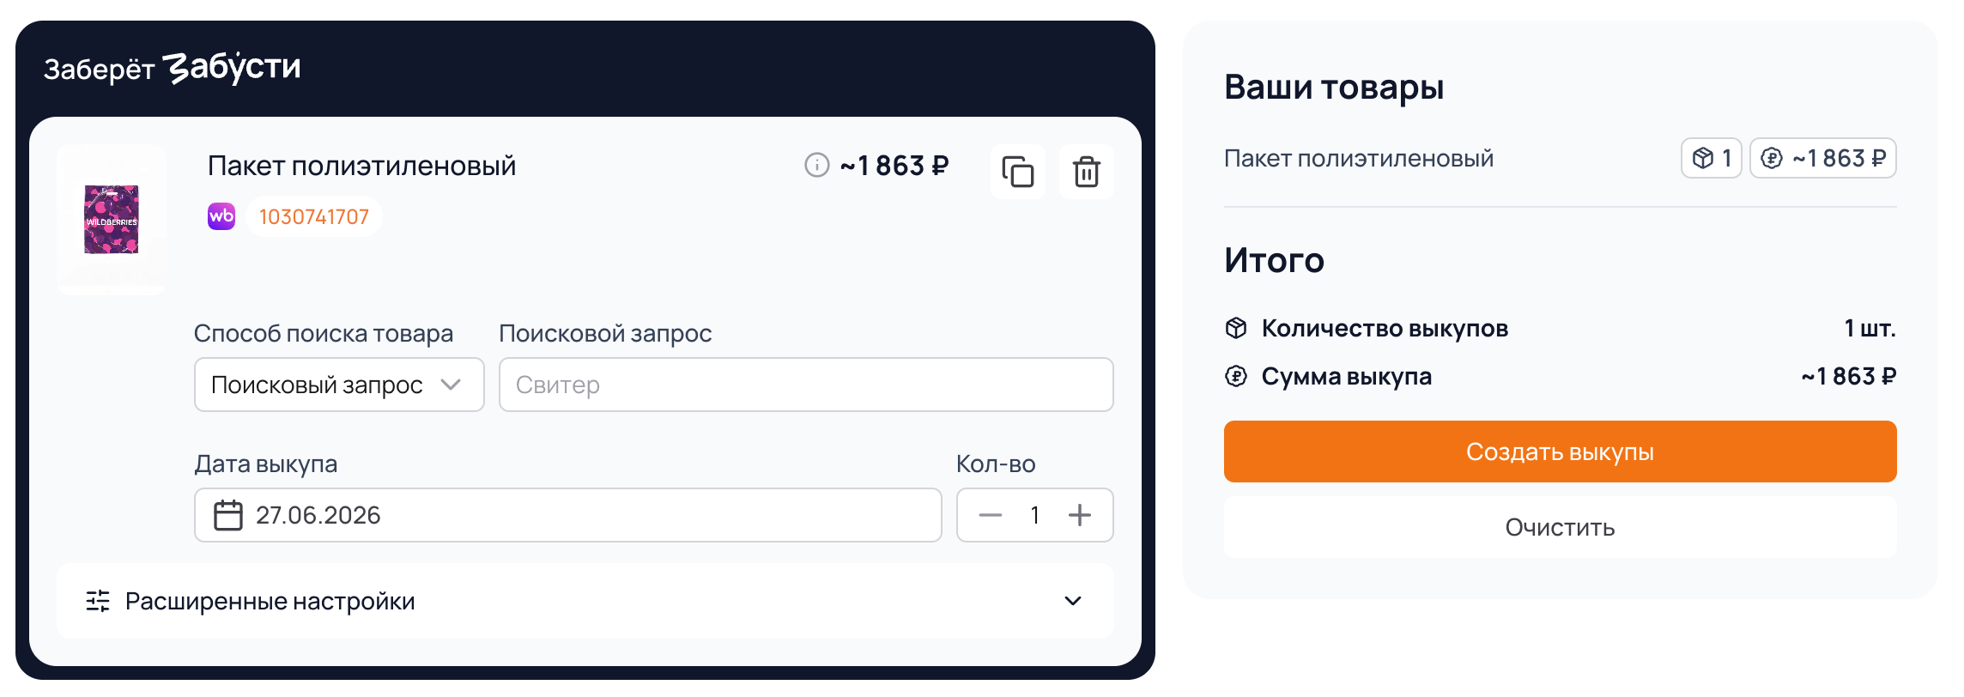
Task: Open the Способ поиска товара dropdown
Action: 339,385
